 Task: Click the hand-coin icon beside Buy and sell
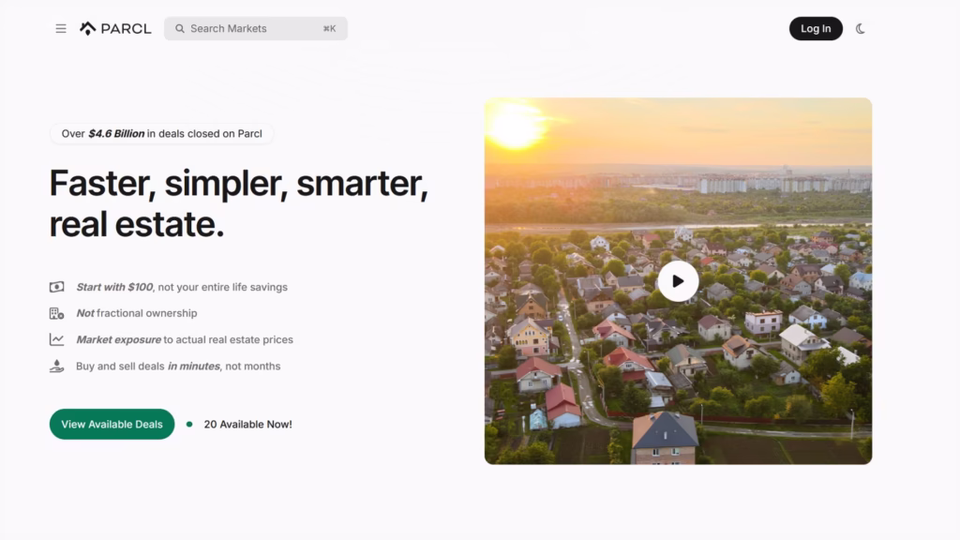click(57, 367)
